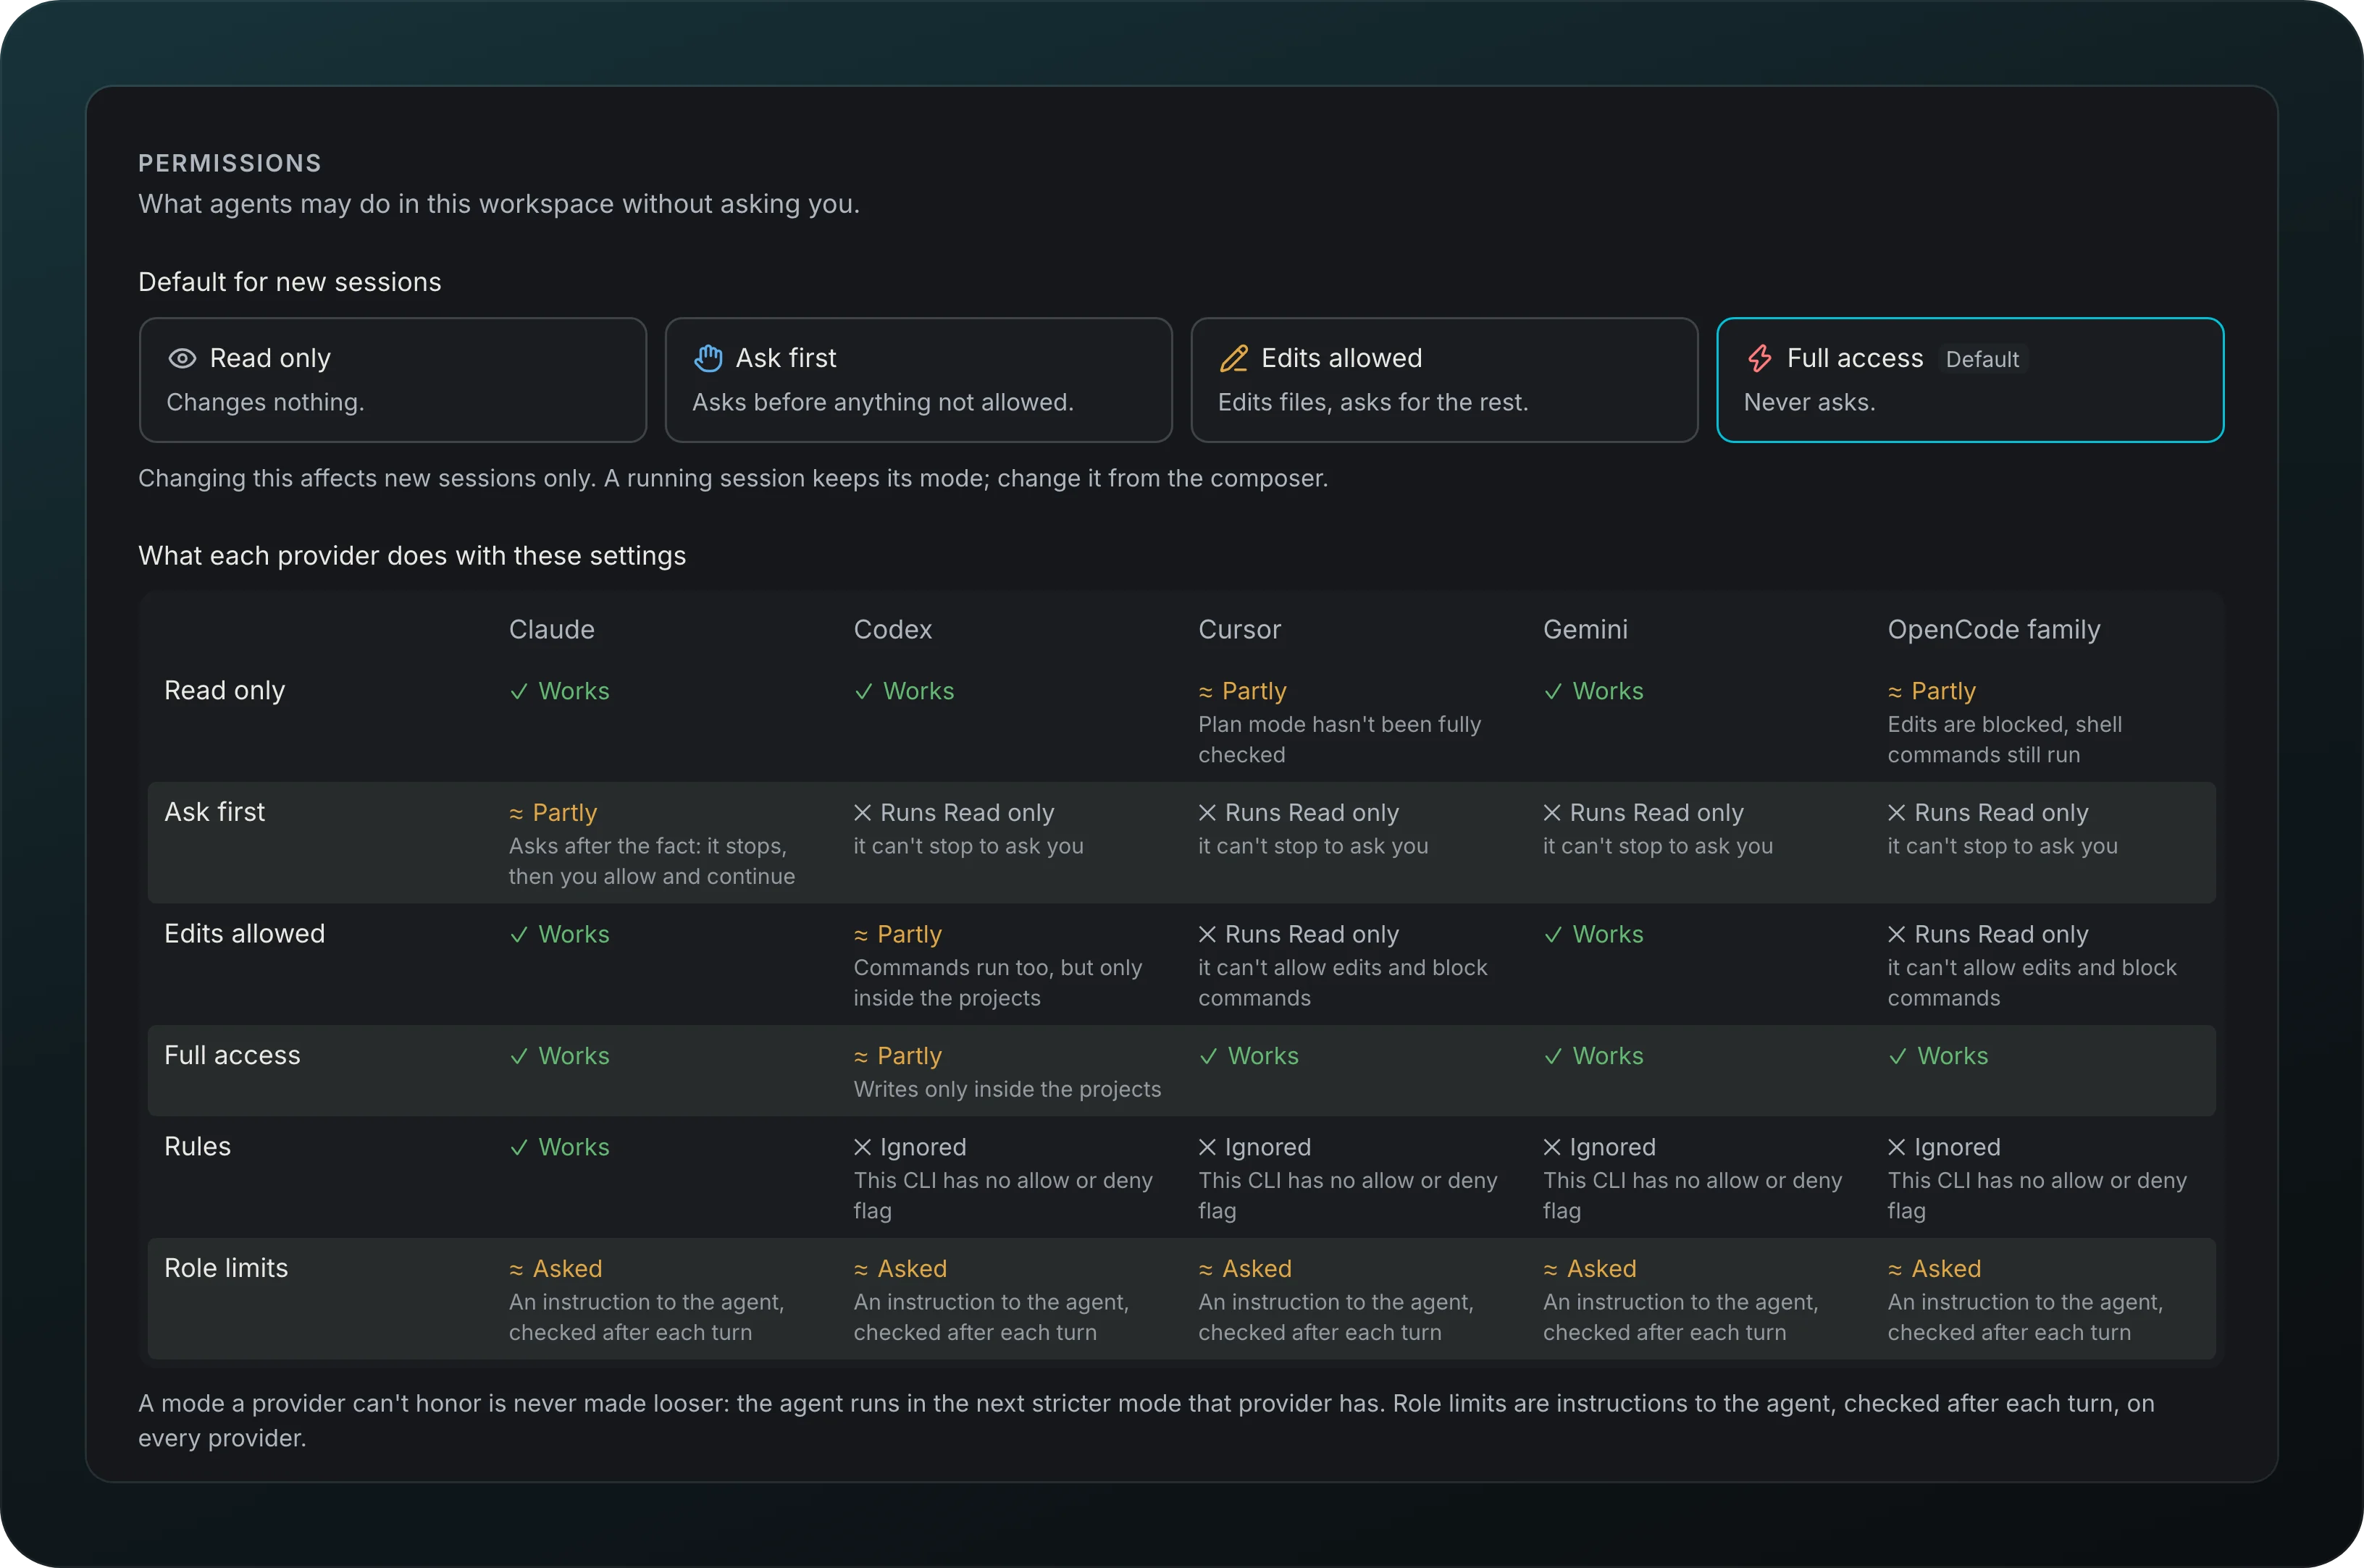The width and height of the screenshot is (2364, 1568).
Task: Click Gemini's Asked status for Role limits
Action: pos(1590,1269)
